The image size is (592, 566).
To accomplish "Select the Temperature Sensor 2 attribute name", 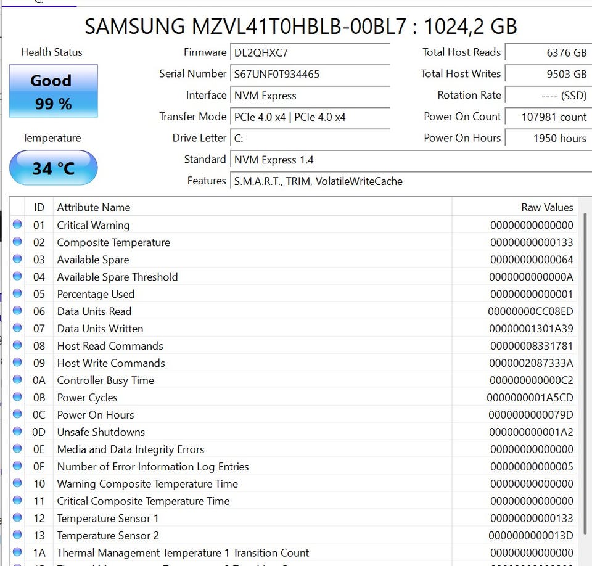I will pos(108,536).
